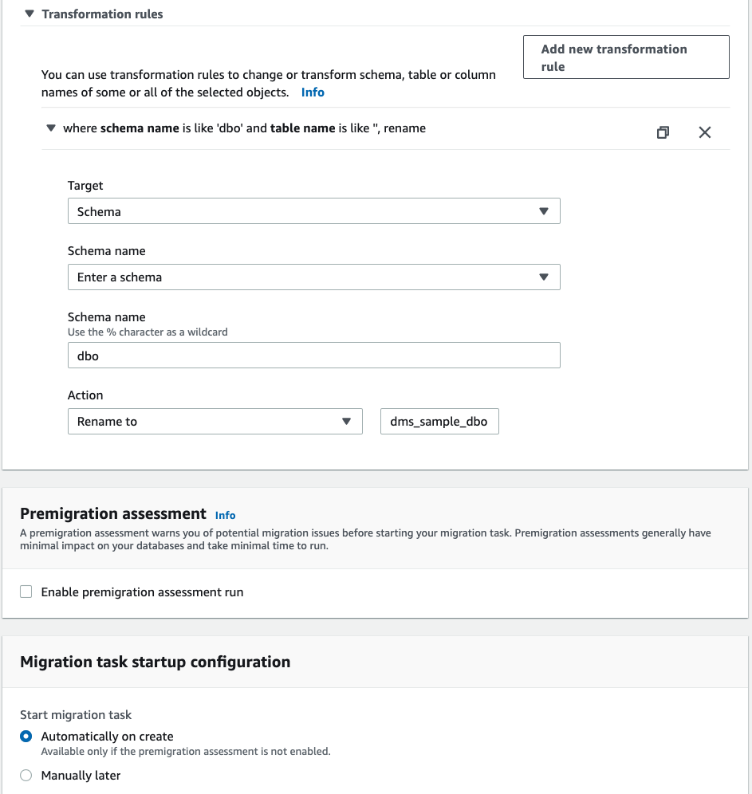The width and height of the screenshot is (752, 794).
Task: Open Info link next to Premigration assessment
Action: (226, 516)
